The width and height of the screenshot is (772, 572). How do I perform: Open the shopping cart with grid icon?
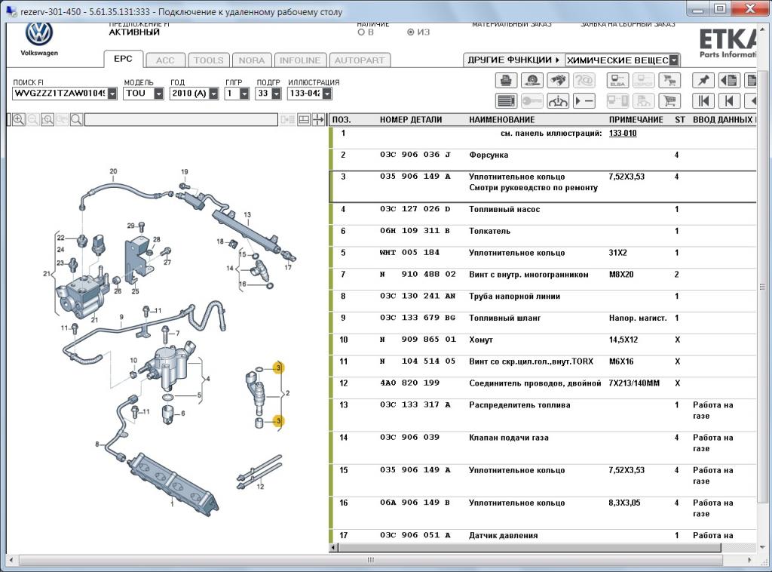coord(669,101)
